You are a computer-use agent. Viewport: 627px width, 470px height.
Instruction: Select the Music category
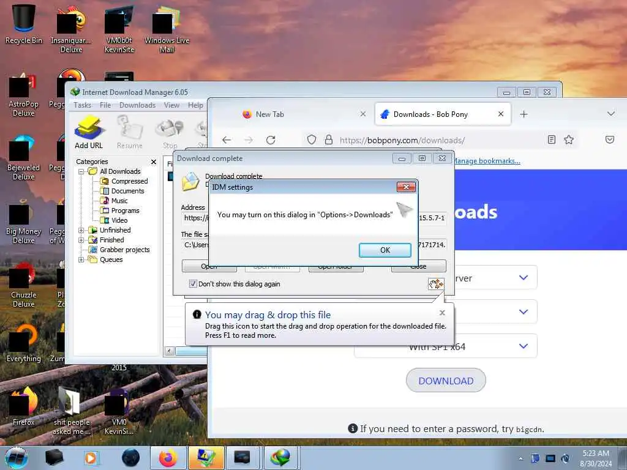coord(119,201)
